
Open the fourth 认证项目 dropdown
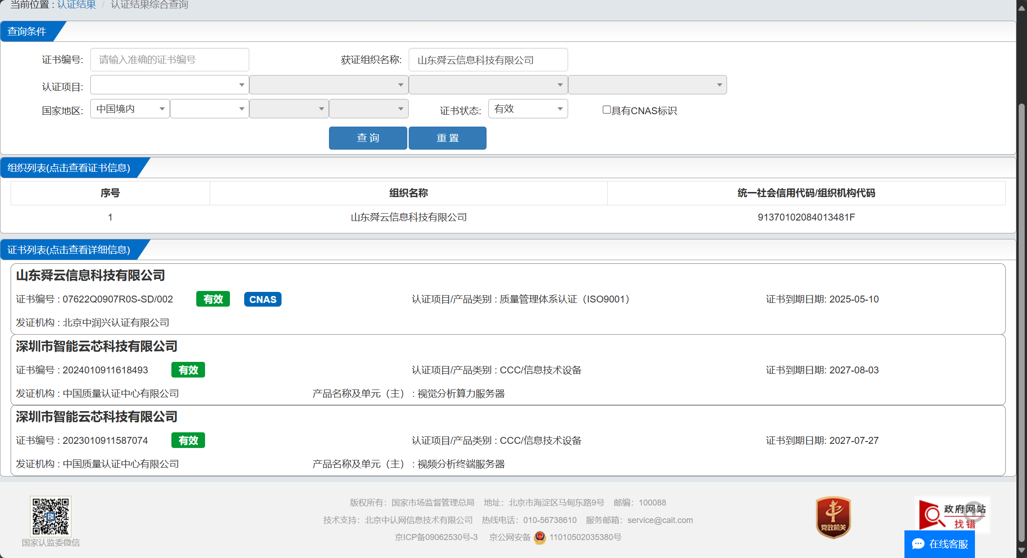point(647,85)
